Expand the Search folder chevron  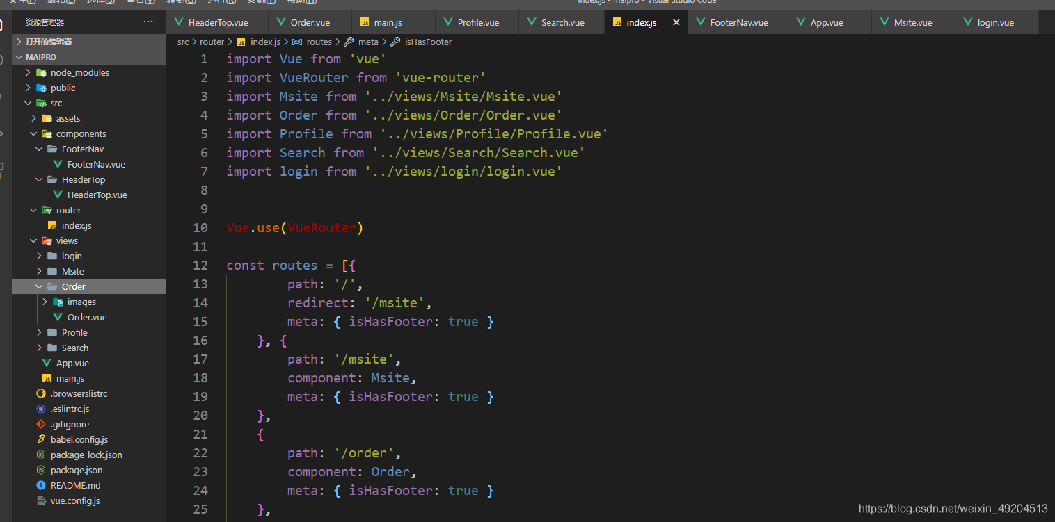tap(40, 348)
